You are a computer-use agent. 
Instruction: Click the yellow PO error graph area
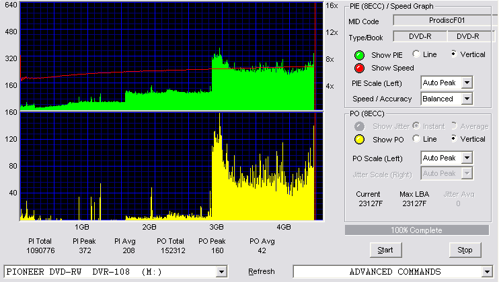tap(171, 166)
